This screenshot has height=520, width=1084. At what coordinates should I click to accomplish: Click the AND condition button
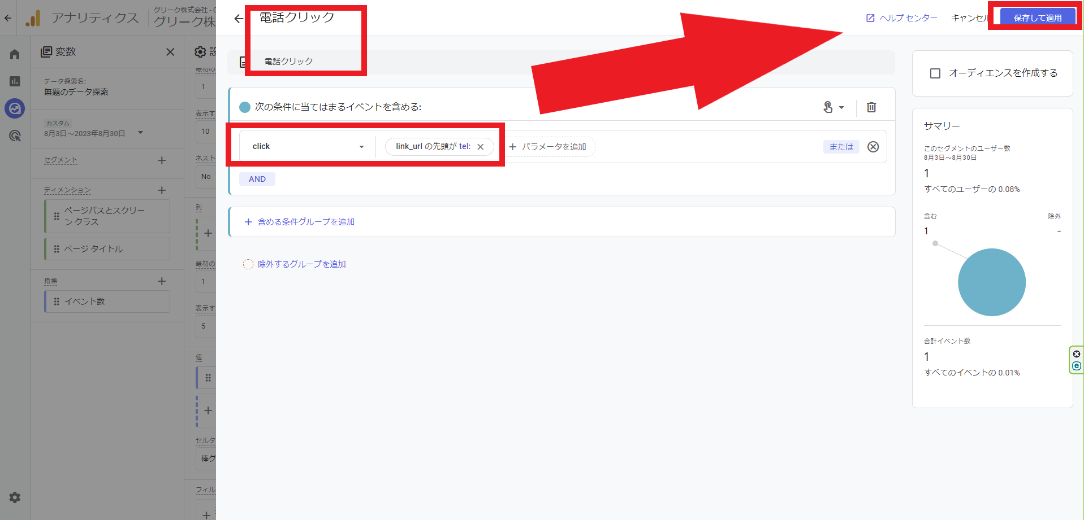(x=257, y=179)
